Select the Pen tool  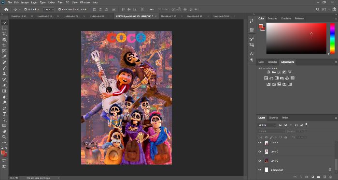tap(4, 108)
